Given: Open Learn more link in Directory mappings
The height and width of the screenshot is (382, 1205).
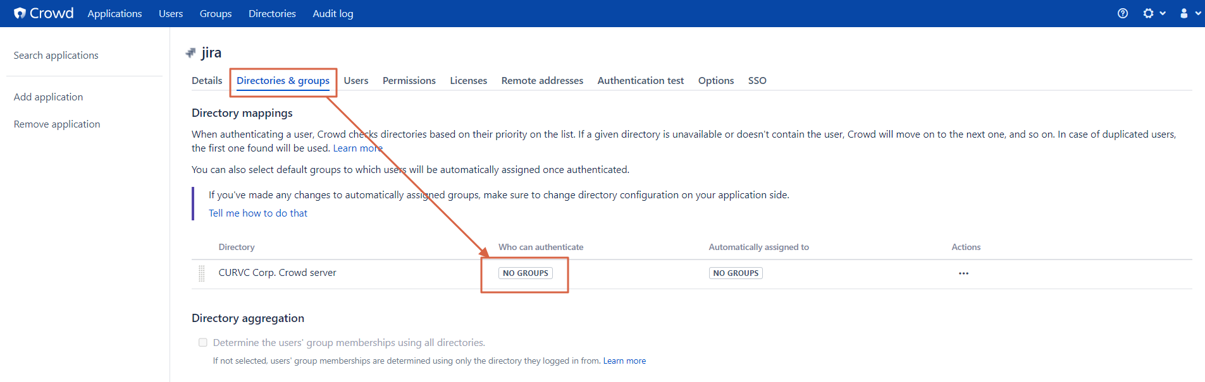Looking at the screenshot, I should point(358,148).
